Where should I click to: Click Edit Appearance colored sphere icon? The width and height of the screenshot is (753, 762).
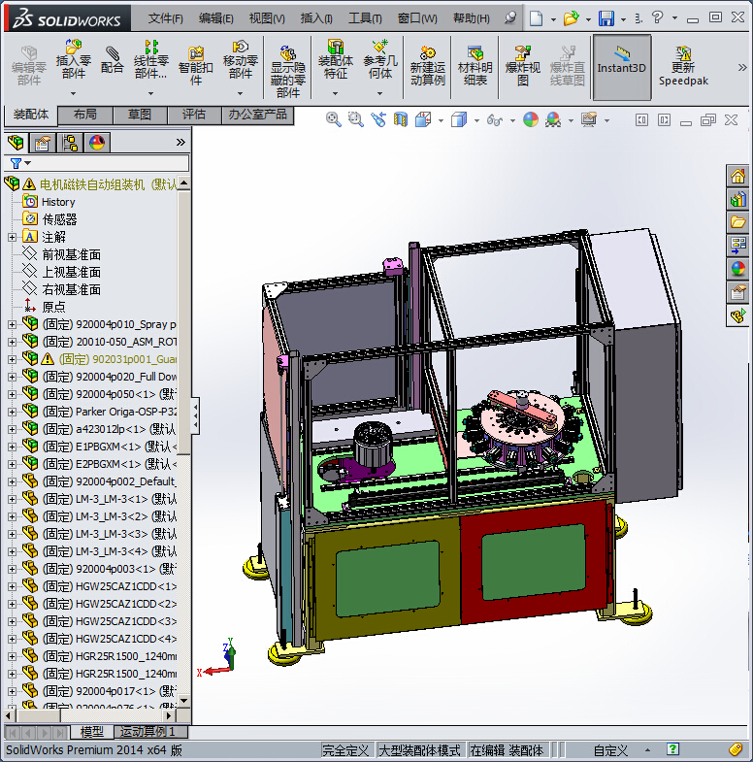(x=531, y=119)
